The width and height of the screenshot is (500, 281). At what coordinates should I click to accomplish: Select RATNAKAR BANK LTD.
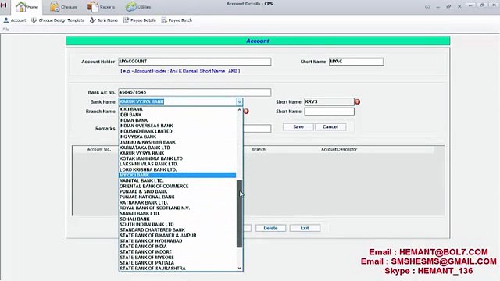click(x=177, y=203)
